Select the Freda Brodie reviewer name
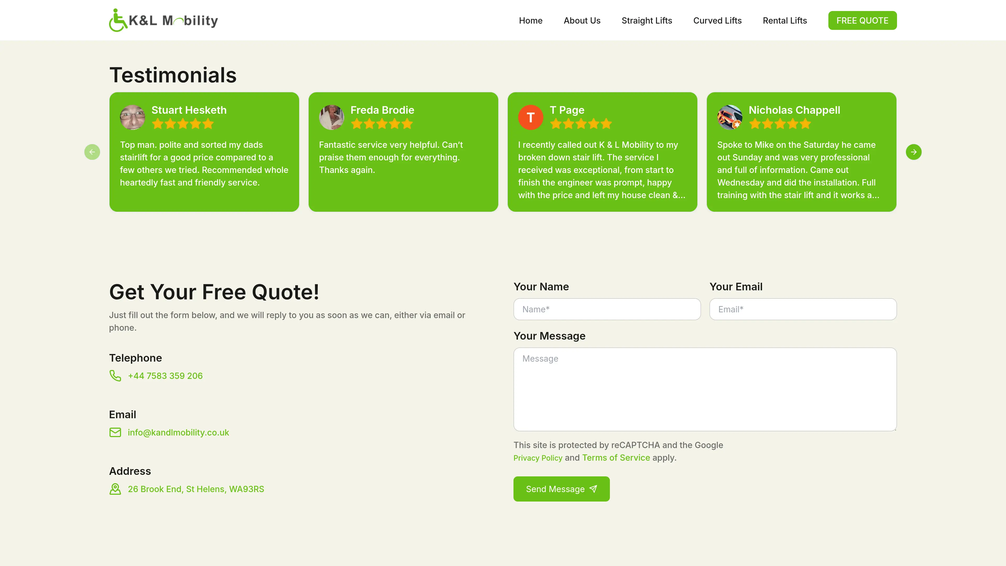The image size is (1006, 566). click(x=382, y=110)
